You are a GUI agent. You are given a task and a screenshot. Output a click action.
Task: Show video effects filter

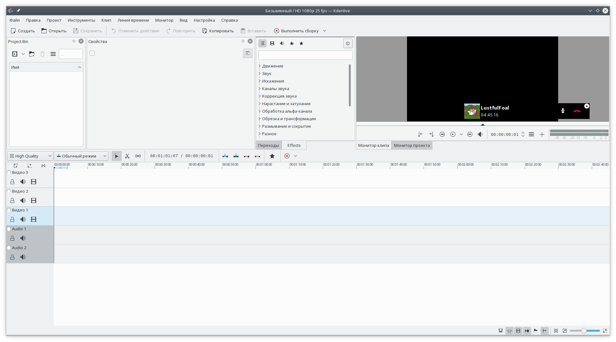pos(272,43)
